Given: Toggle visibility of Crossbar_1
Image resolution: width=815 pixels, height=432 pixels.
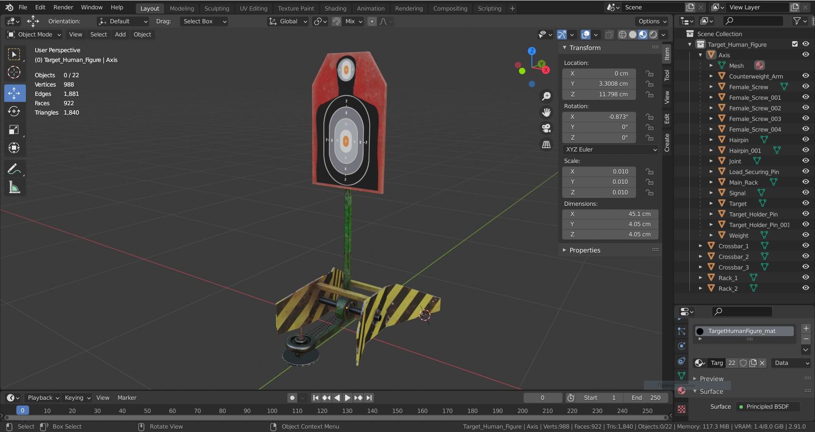Looking at the screenshot, I should tap(805, 246).
